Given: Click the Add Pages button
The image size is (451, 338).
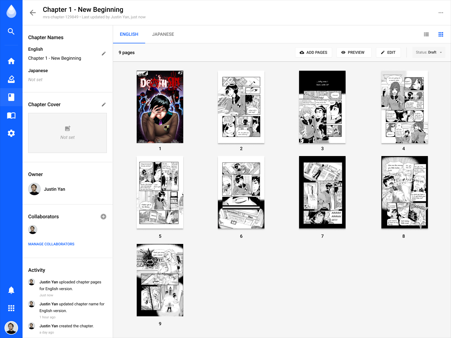Looking at the screenshot, I should point(313,52).
